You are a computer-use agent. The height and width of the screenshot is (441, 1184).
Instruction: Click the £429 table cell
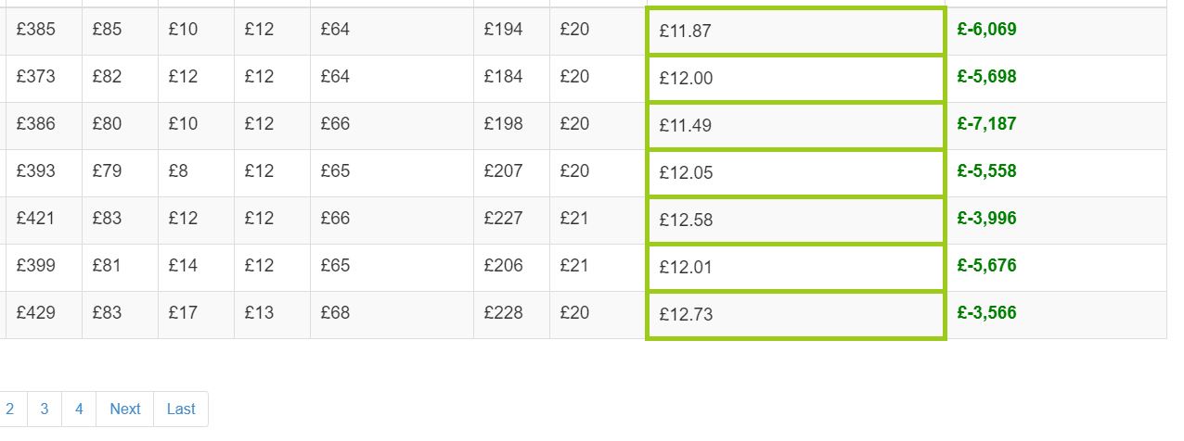click(x=35, y=313)
